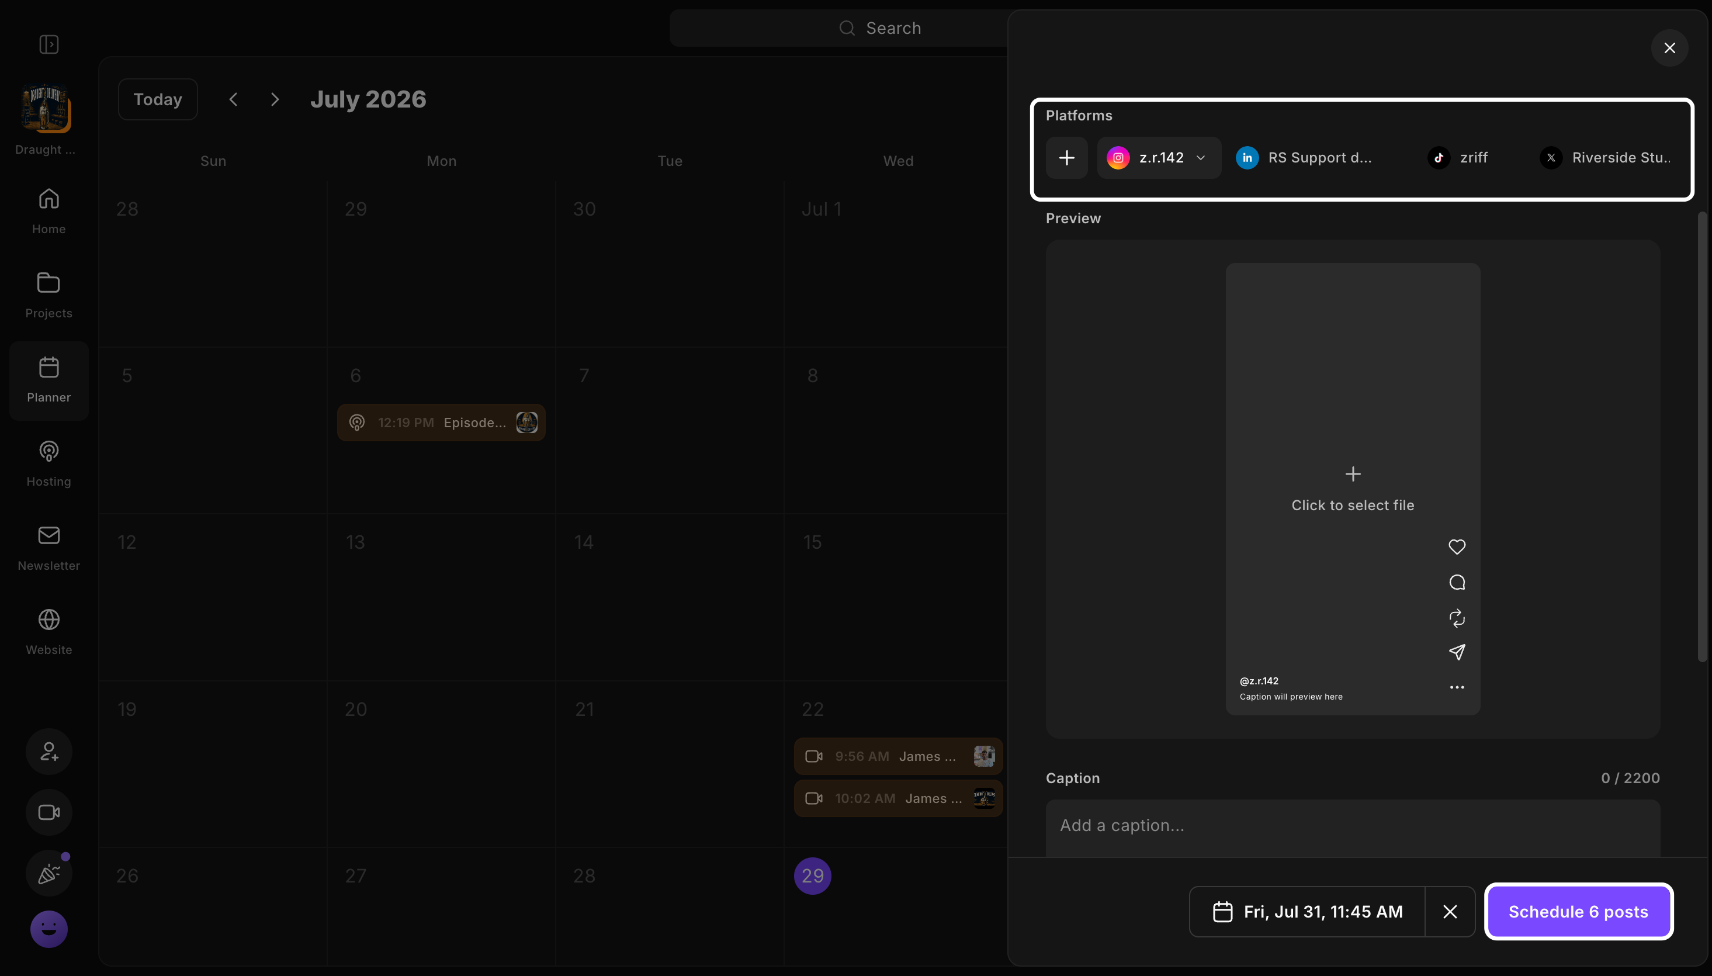Click the Search field
Image resolution: width=1712 pixels, height=976 pixels.
coord(839,28)
